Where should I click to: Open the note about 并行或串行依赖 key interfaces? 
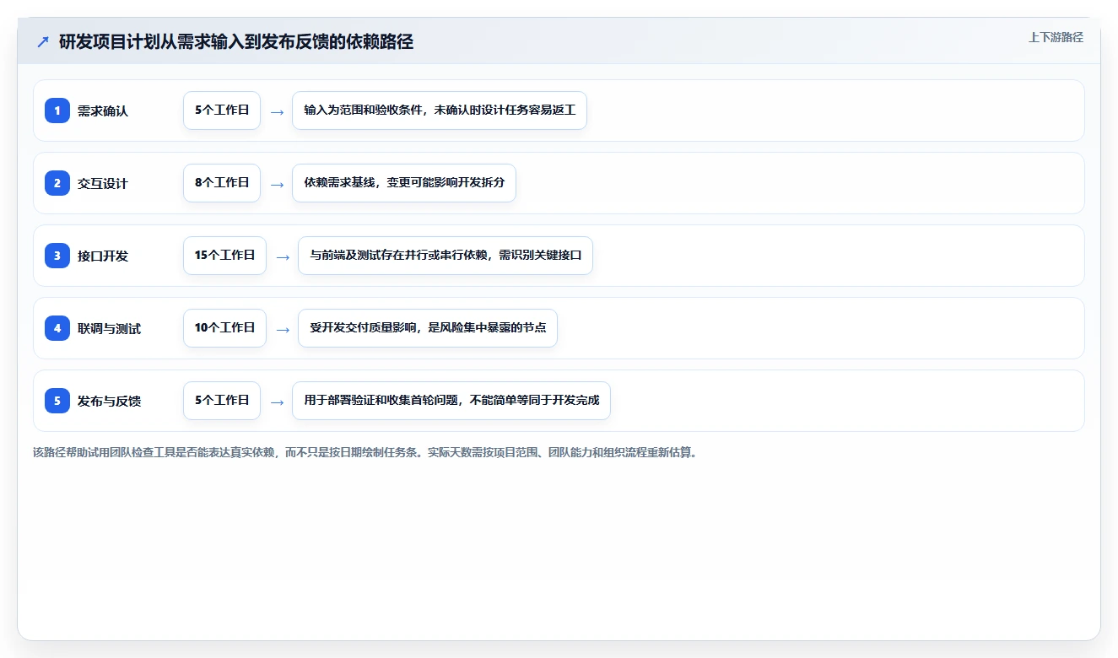(x=446, y=256)
